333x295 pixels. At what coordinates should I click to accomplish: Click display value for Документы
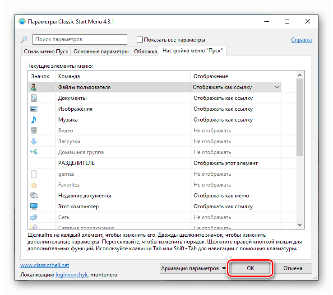(x=223, y=98)
